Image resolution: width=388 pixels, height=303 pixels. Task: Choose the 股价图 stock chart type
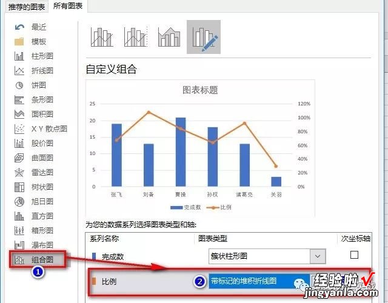34,144
